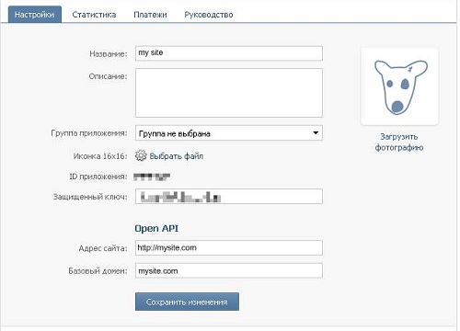Click the Иконка 16x16: label
This screenshot has width=460, height=331.
100,156
